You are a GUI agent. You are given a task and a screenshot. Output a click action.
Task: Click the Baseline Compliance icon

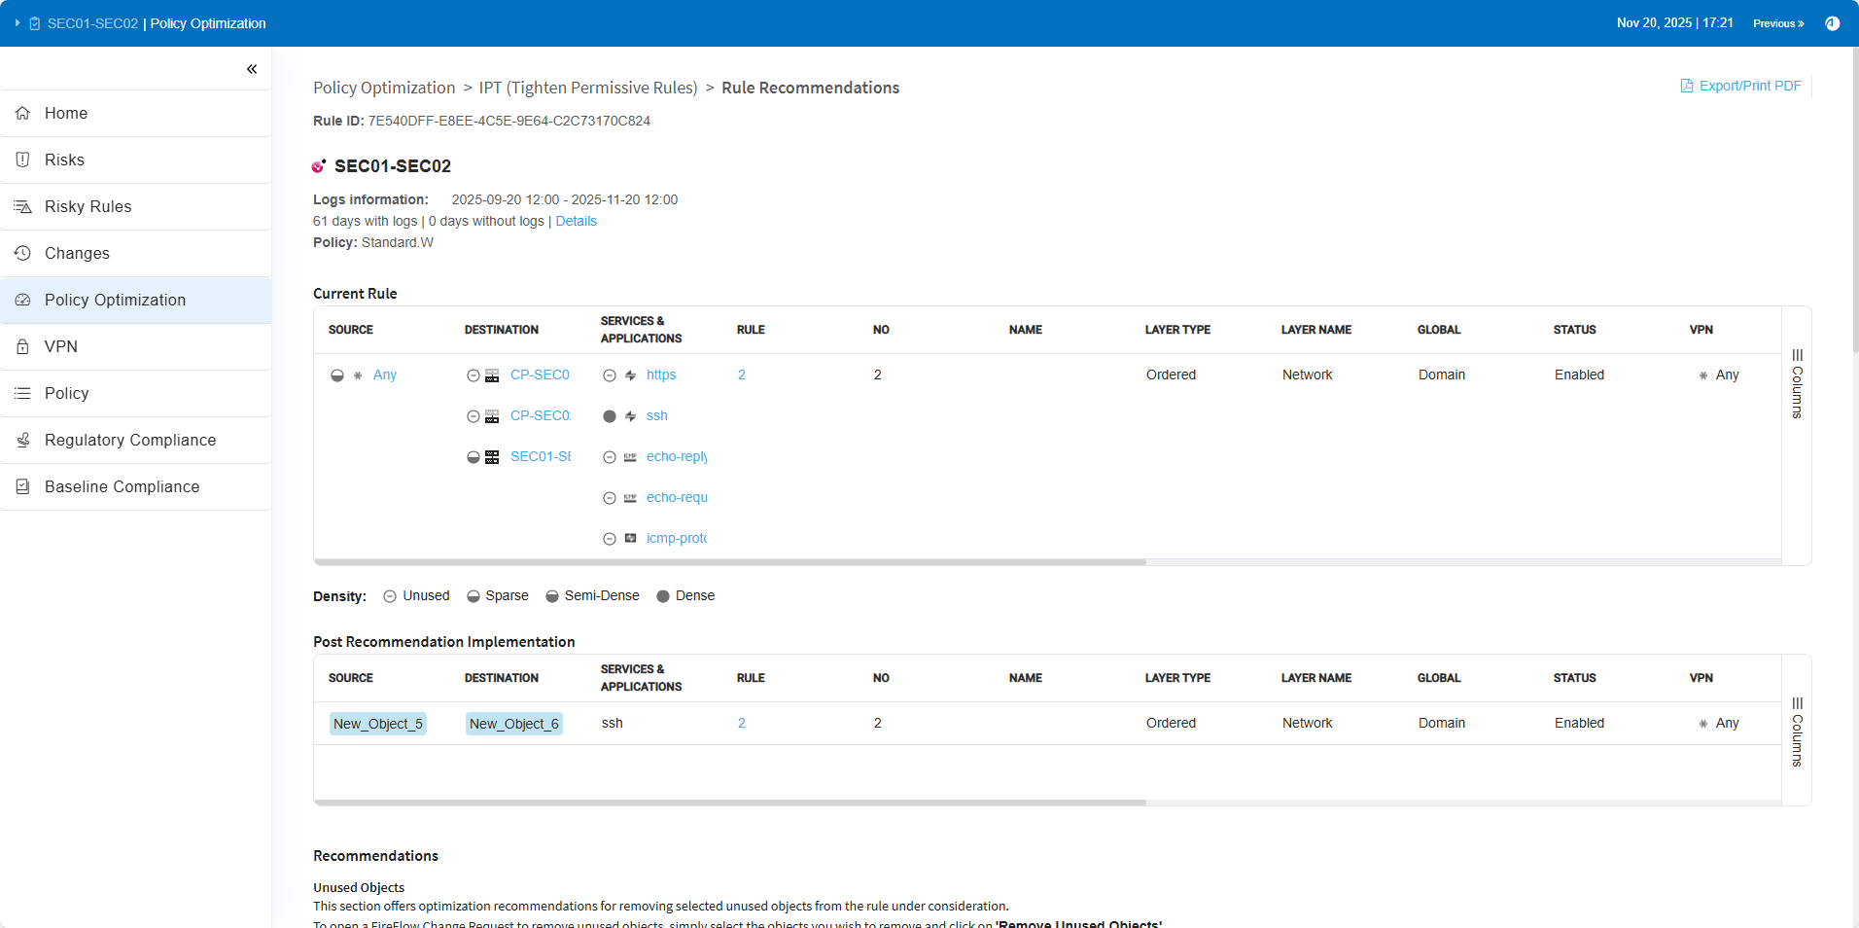(x=23, y=486)
